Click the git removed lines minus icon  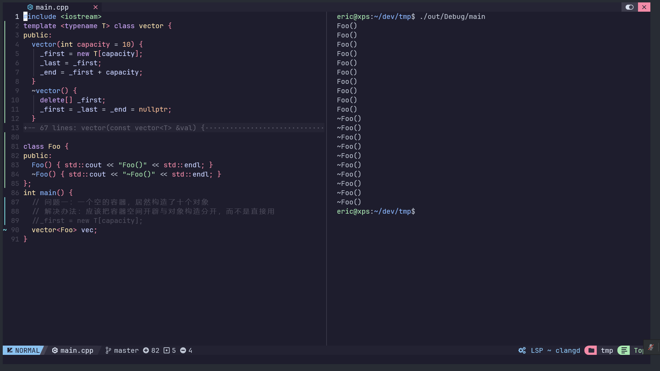point(183,350)
